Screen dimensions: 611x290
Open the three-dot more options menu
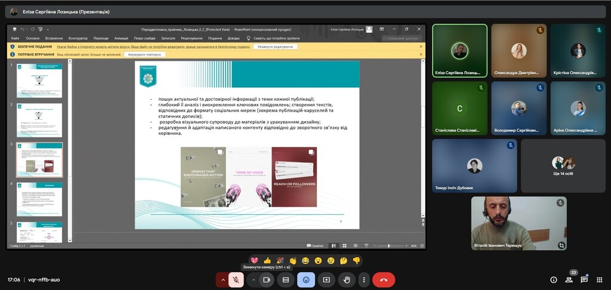tap(363, 279)
